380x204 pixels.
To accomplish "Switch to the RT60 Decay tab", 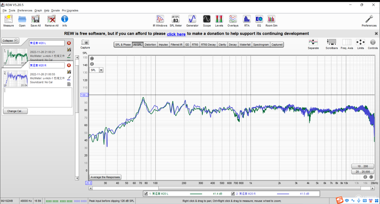I will [x=208, y=45].
